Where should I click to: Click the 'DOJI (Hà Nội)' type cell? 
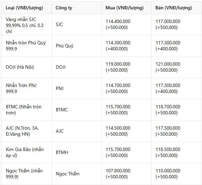(20, 67)
